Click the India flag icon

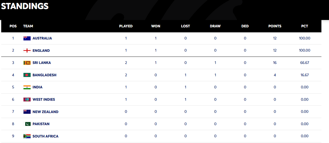click(27, 87)
